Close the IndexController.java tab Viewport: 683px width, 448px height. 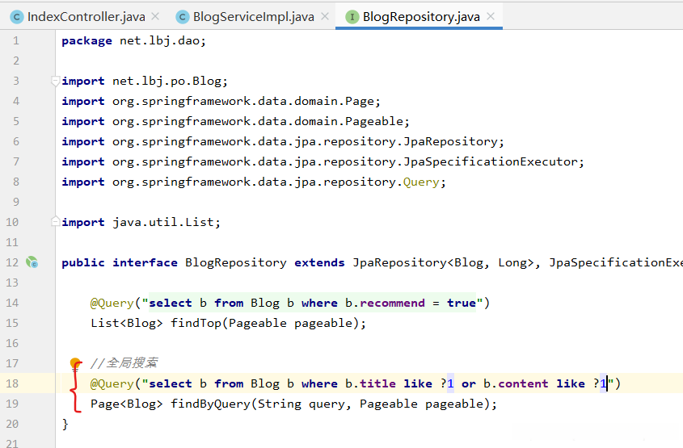tap(155, 16)
